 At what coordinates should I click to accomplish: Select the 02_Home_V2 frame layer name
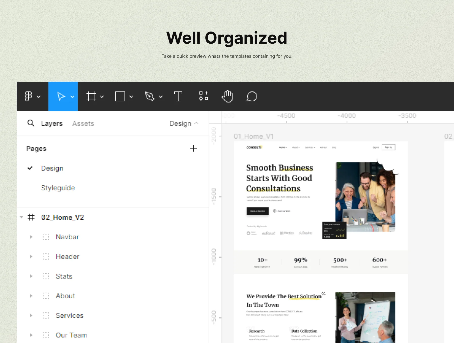(63, 217)
